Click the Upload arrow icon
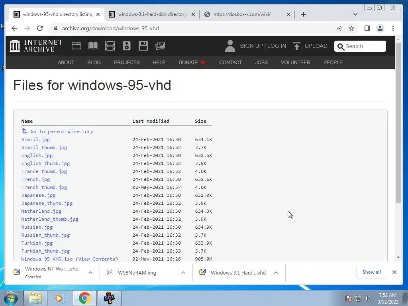408x306 pixels. point(296,46)
